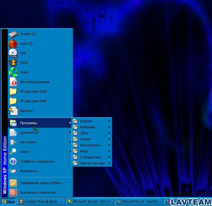This screenshot has height=206, width=212.
Task: Open folder icon for КП Дмитрий 2005
Action: 13,91
